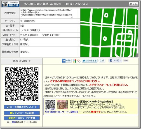Screen dimensions: 141x129
Task: Click the 出力形式 value GIF形式
Action: pyautogui.click(x=24, y=40)
